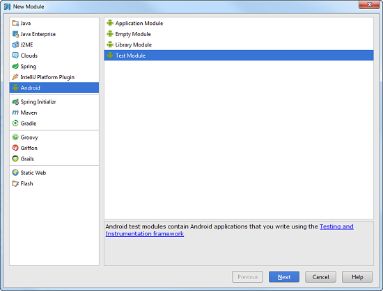383x291 pixels.
Task: Choose the Static Web globe icon
Action: (15, 173)
